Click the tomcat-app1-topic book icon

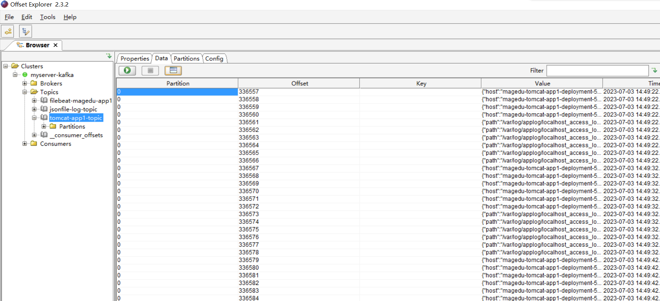pos(44,118)
